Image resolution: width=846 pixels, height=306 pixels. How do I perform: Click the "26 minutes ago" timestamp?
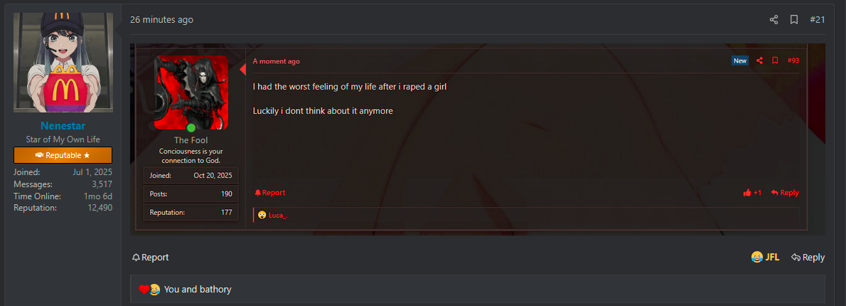(161, 20)
